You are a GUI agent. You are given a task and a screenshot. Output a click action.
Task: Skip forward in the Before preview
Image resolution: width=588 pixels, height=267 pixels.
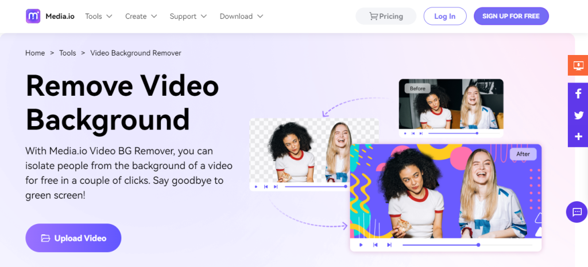click(421, 133)
